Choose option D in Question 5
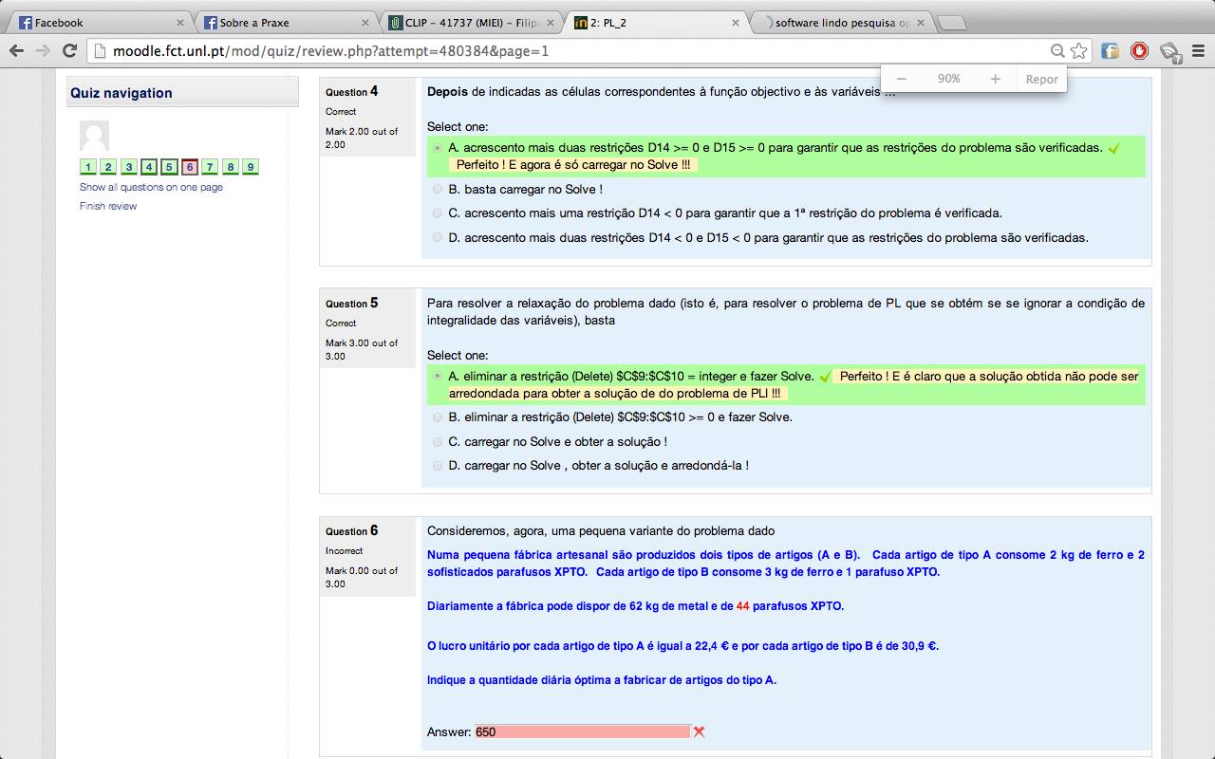The width and height of the screenshot is (1215, 759). (438, 466)
